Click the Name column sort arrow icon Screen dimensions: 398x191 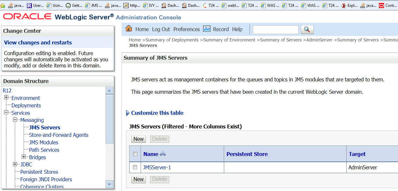[163, 154]
